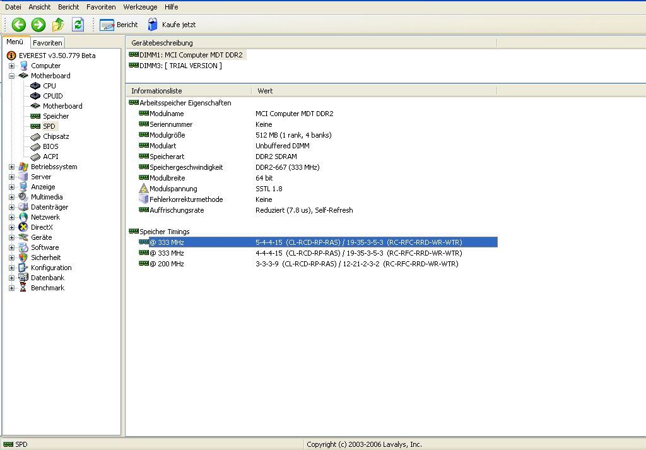The image size is (646, 450).
Task: Open the Werkzeuge menu
Action: pos(140,7)
